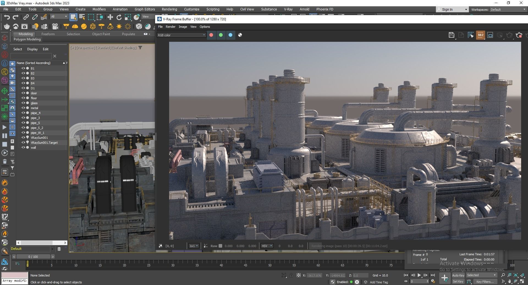Click the 0 / 100 time slider

pyautogui.click(x=33, y=257)
